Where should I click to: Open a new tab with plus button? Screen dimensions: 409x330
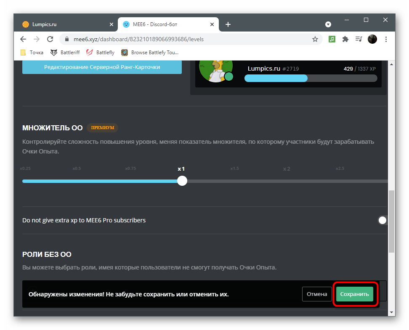tap(228, 24)
